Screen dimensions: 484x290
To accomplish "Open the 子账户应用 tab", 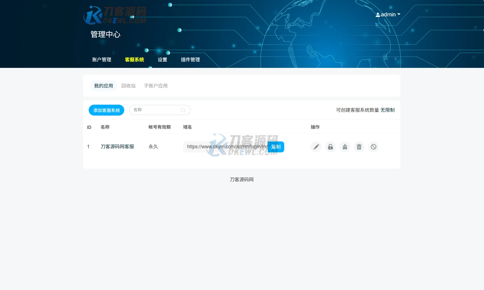I will pos(156,86).
